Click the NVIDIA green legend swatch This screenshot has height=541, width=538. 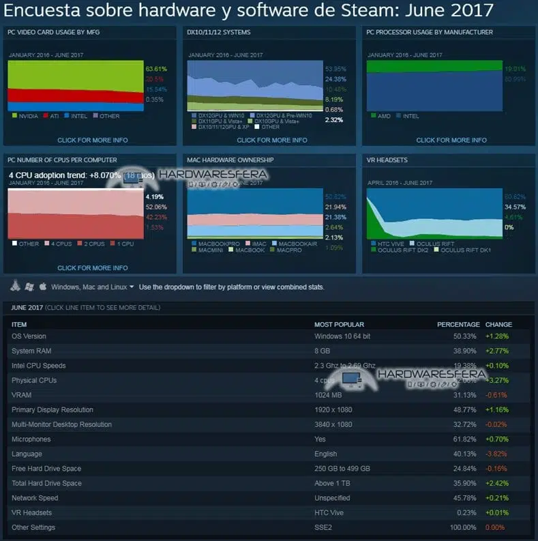(x=14, y=115)
